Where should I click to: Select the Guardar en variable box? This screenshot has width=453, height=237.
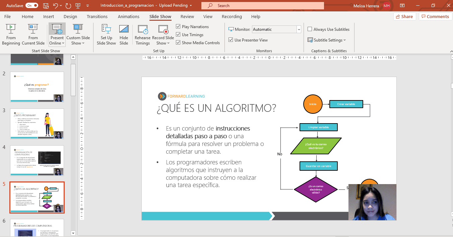318,166
